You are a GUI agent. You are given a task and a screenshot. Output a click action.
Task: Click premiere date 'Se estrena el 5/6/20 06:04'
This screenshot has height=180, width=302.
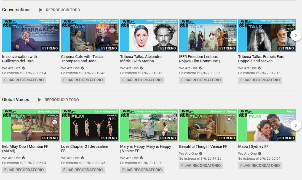click(x=259, y=159)
